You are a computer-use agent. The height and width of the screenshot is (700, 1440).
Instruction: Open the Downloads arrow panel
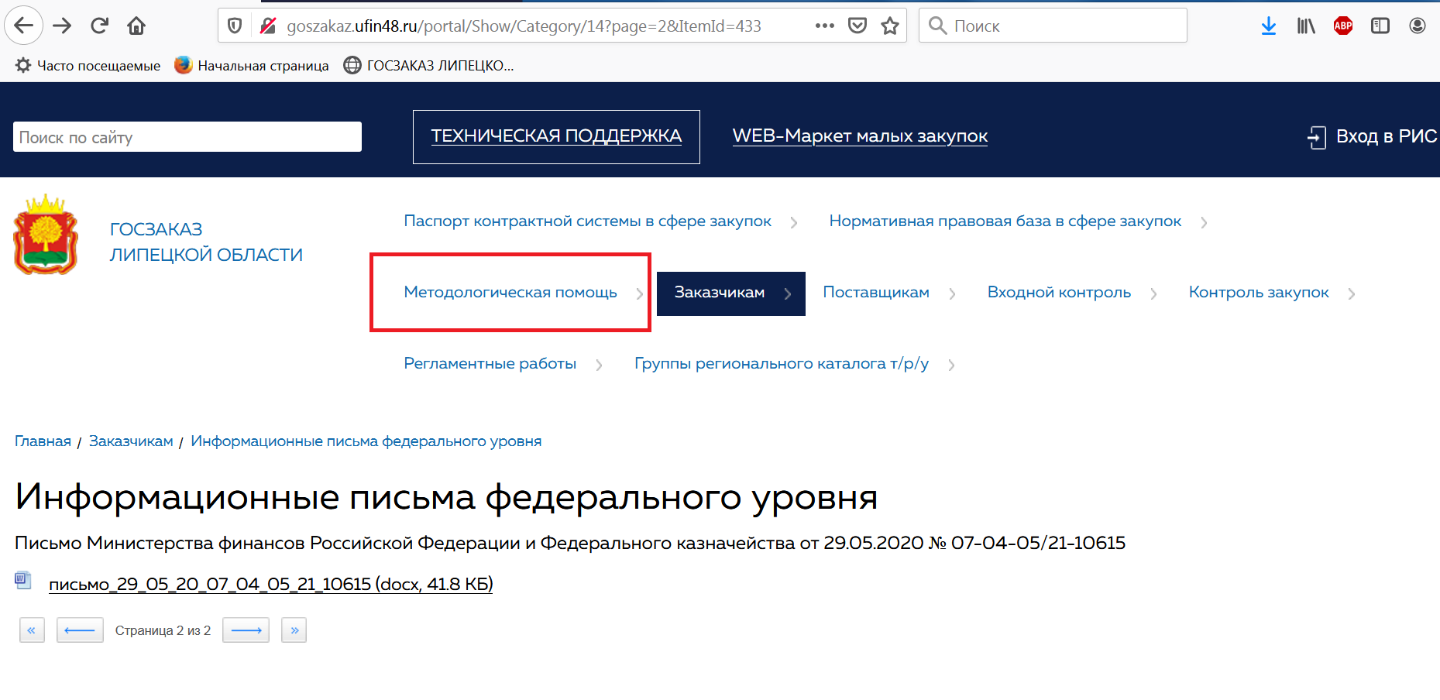pyautogui.click(x=1268, y=26)
